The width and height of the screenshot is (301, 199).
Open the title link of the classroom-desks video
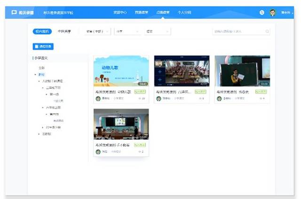click(174, 92)
